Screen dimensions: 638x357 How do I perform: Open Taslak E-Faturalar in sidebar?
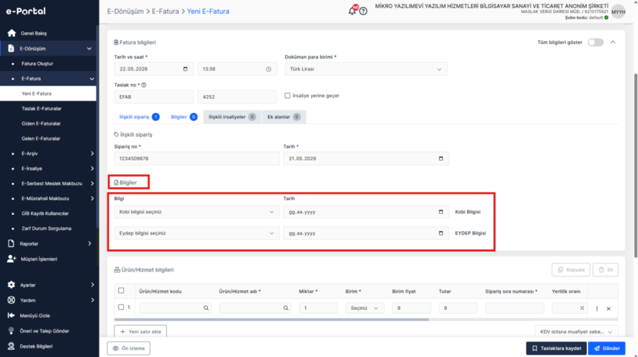42,108
